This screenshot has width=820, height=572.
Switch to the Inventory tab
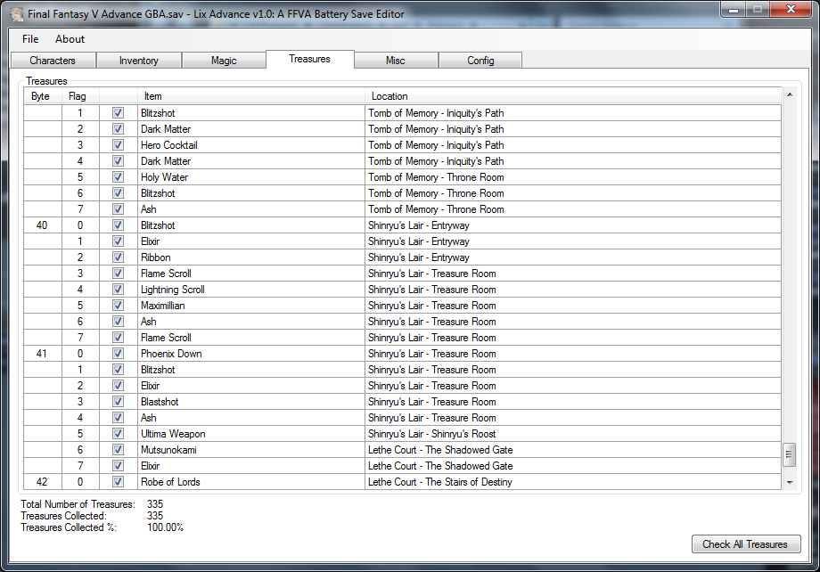pyautogui.click(x=138, y=60)
